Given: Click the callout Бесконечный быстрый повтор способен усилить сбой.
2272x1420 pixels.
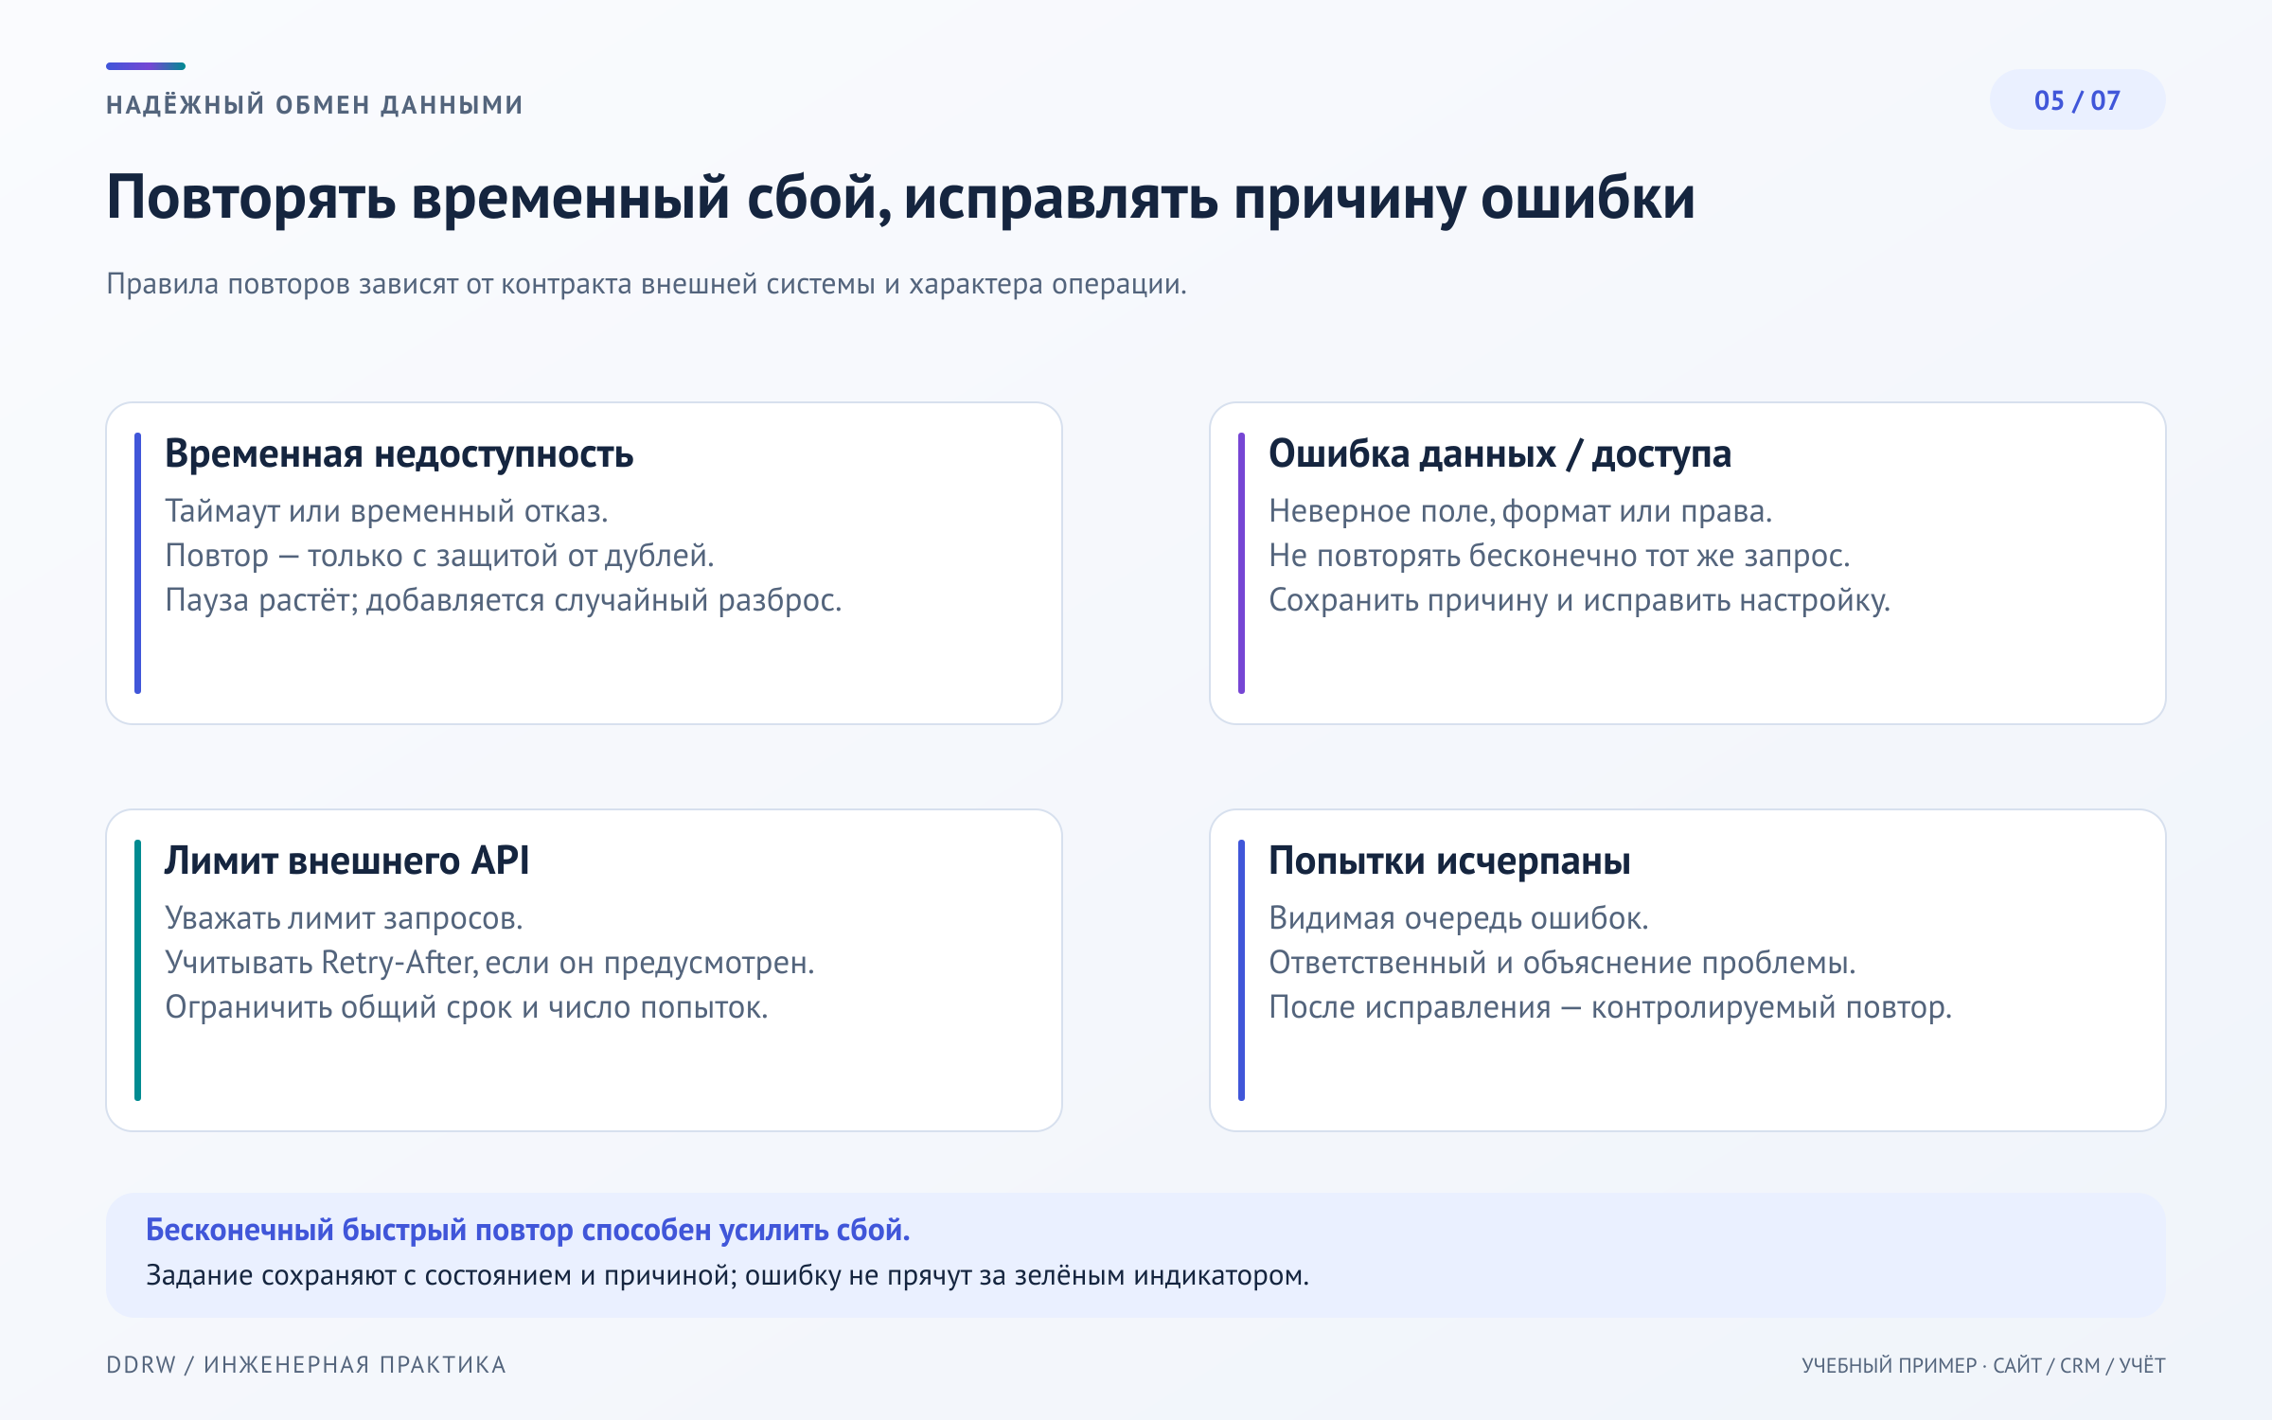Looking at the screenshot, I should [527, 1230].
